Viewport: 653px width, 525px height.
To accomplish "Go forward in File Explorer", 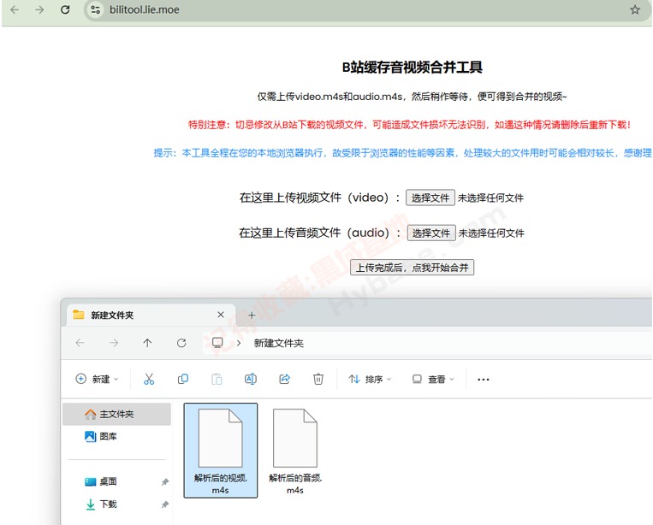I will tap(114, 343).
